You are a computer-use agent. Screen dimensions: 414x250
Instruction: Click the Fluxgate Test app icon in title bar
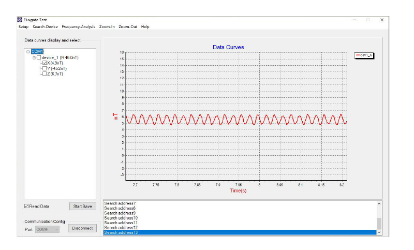(x=20, y=20)
